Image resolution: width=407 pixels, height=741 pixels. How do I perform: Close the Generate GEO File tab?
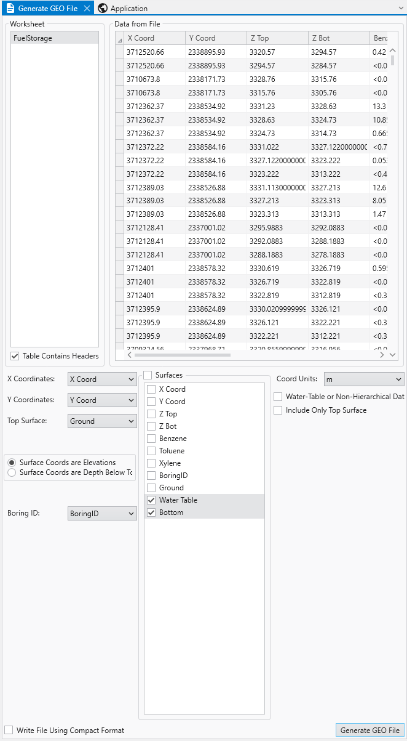click(x=87, y=8)
